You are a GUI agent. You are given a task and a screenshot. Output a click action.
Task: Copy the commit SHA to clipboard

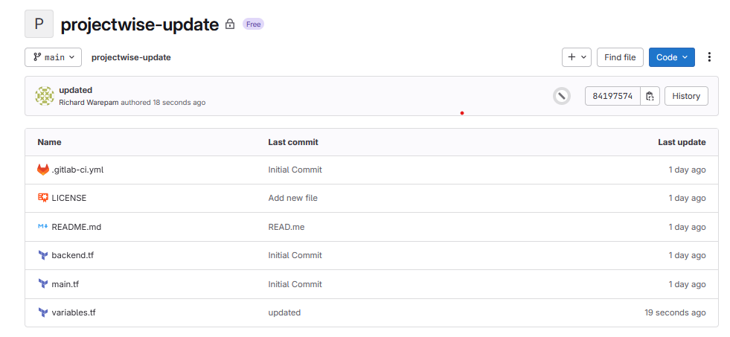pyautogui.click(x=650, y=96)
